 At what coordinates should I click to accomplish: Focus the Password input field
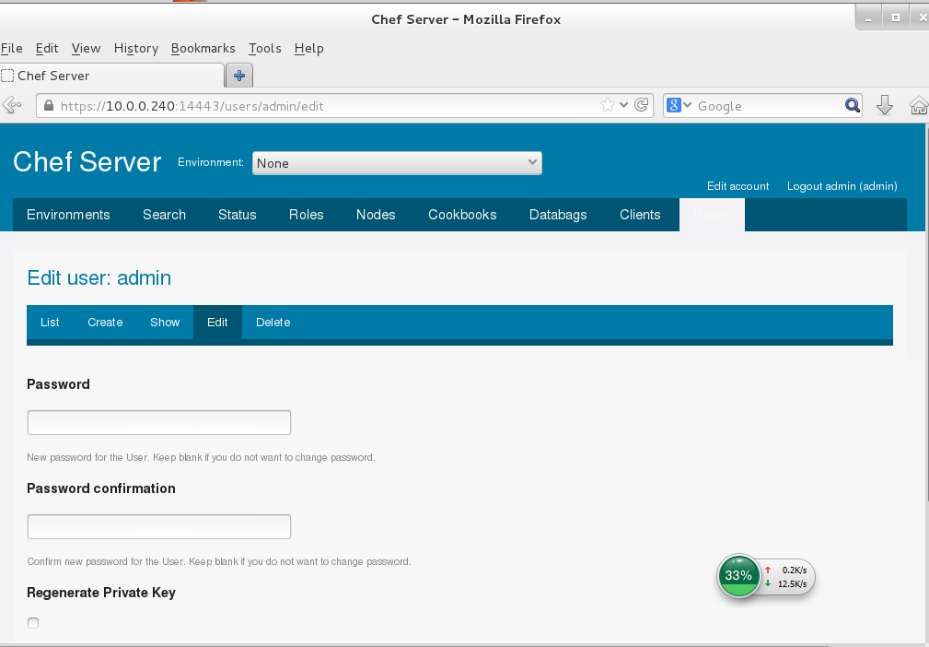(158, 422)
